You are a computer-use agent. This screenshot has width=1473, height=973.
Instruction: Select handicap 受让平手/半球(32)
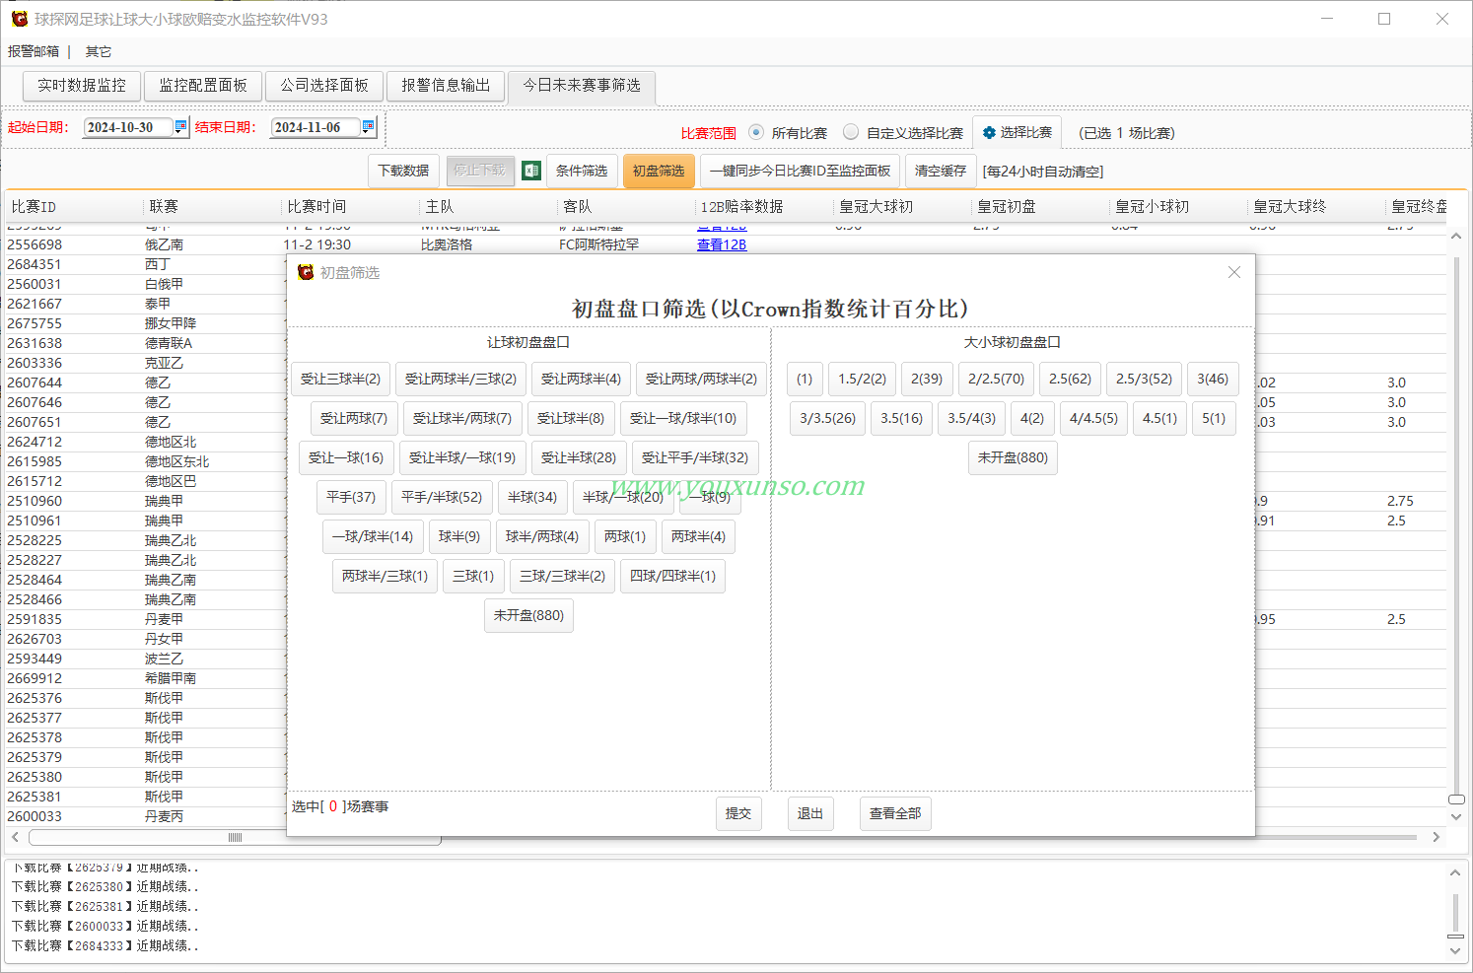tap(695, 457)
